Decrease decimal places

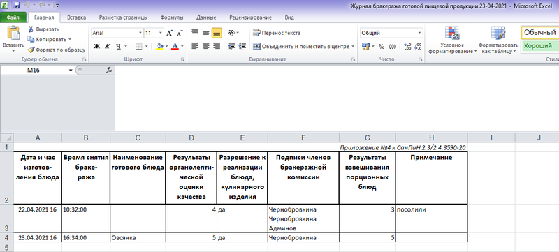(x=419, y=46)
